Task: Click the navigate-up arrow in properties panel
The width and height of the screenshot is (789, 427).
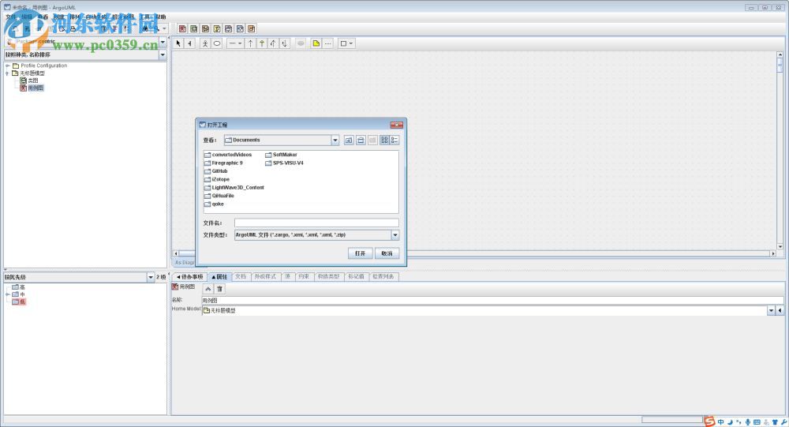Action: tap(208, 289)
